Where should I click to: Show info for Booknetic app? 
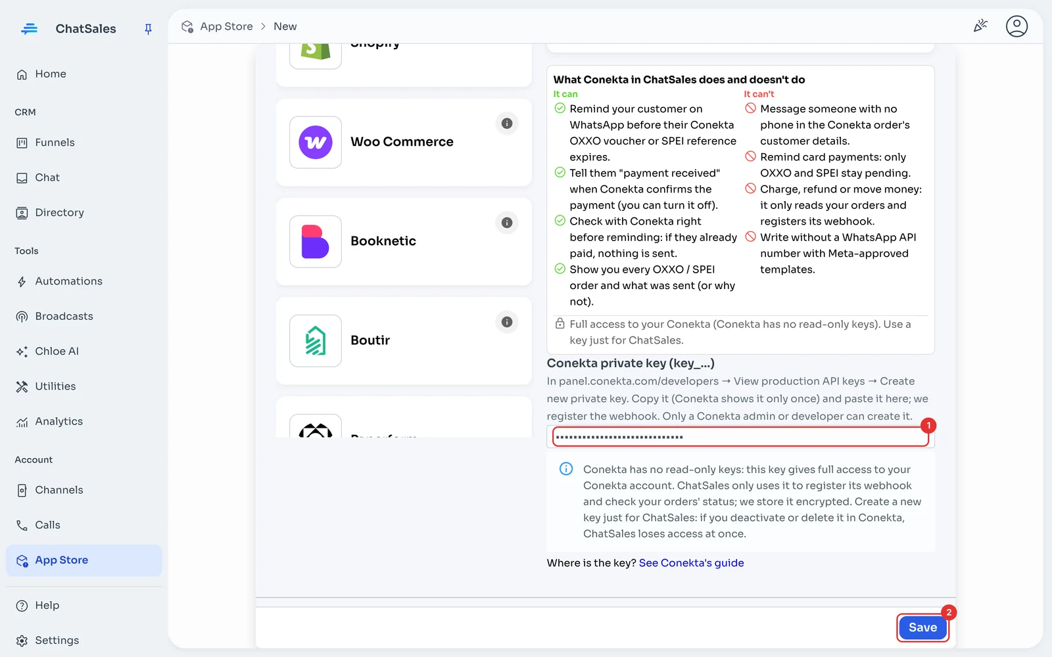click(x=507, y=223)
